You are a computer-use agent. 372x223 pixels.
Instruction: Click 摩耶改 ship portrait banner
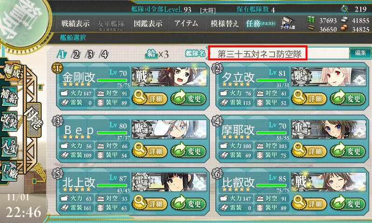click(329, 129)
